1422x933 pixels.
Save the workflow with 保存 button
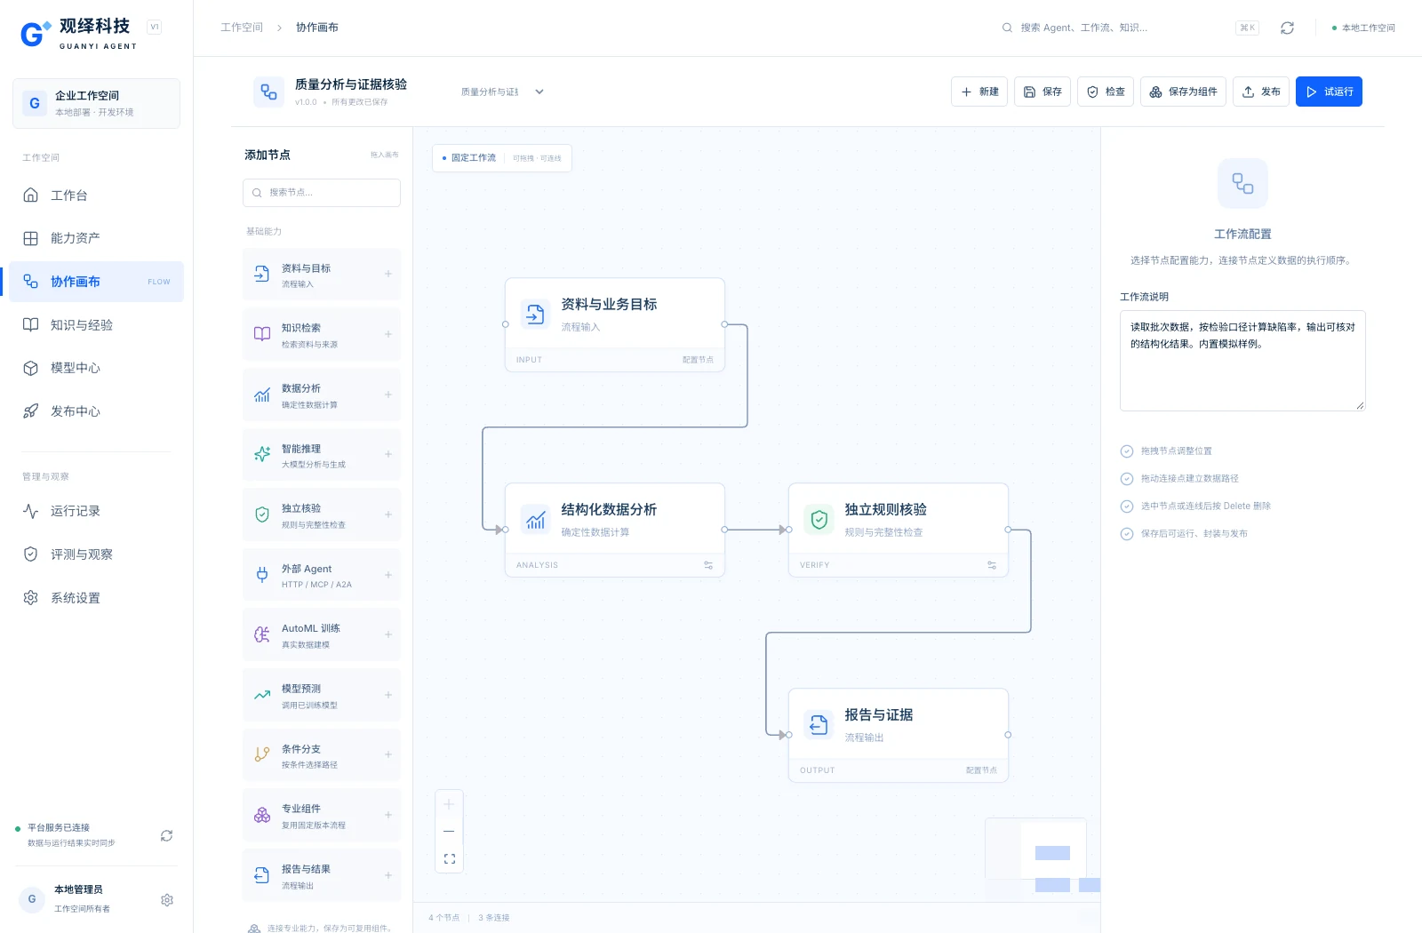pos(1043,92)
